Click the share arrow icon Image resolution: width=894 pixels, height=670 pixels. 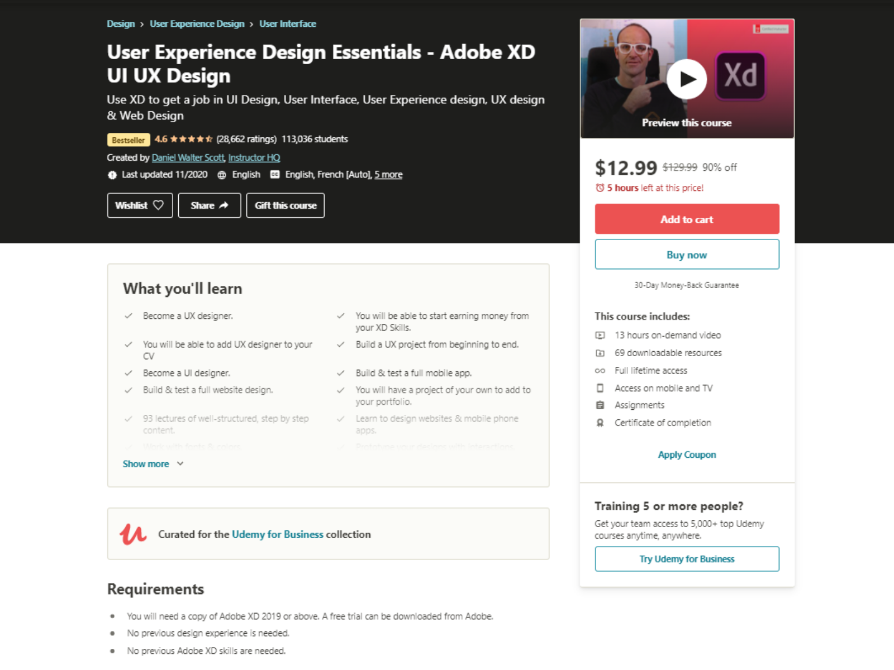pos(224,205)
